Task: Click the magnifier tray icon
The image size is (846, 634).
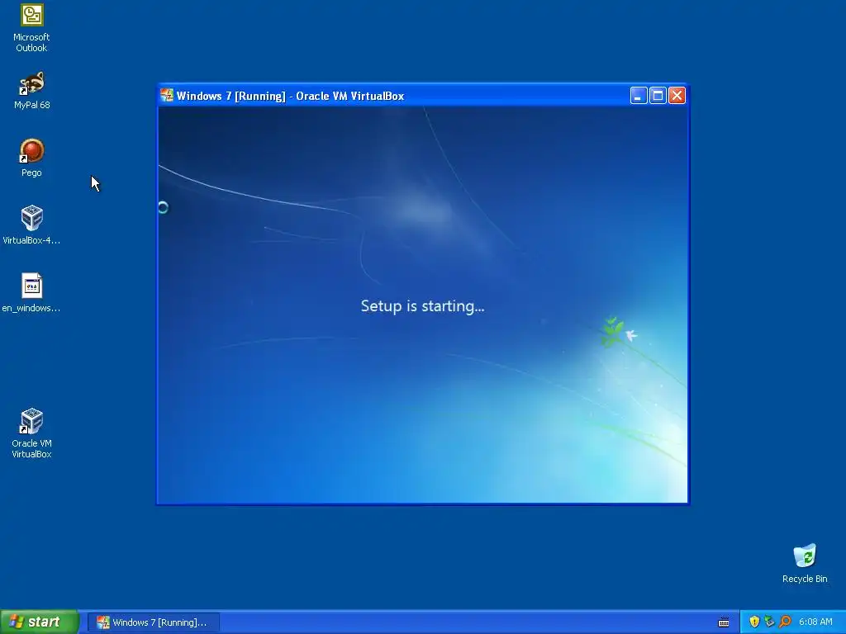Action: pos(785,622)
